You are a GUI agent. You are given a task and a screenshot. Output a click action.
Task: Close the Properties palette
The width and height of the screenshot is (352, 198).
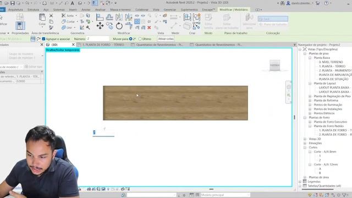pyautogui.click(x=42, y=45)
